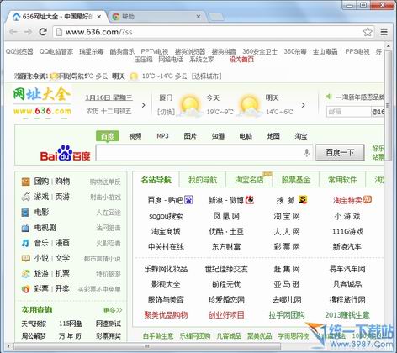397x353 pixels.
Task: Click the 旅游 travel category icon
Action: (x=25, y=274)
